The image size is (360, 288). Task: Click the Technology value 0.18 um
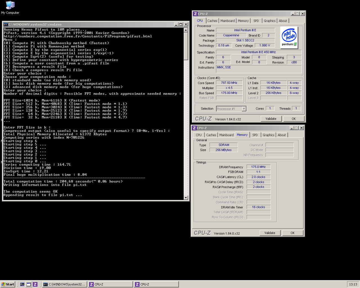point(224,45)
